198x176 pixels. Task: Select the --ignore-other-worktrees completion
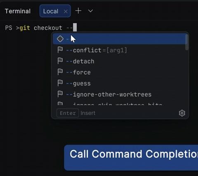tap(119, 94)
